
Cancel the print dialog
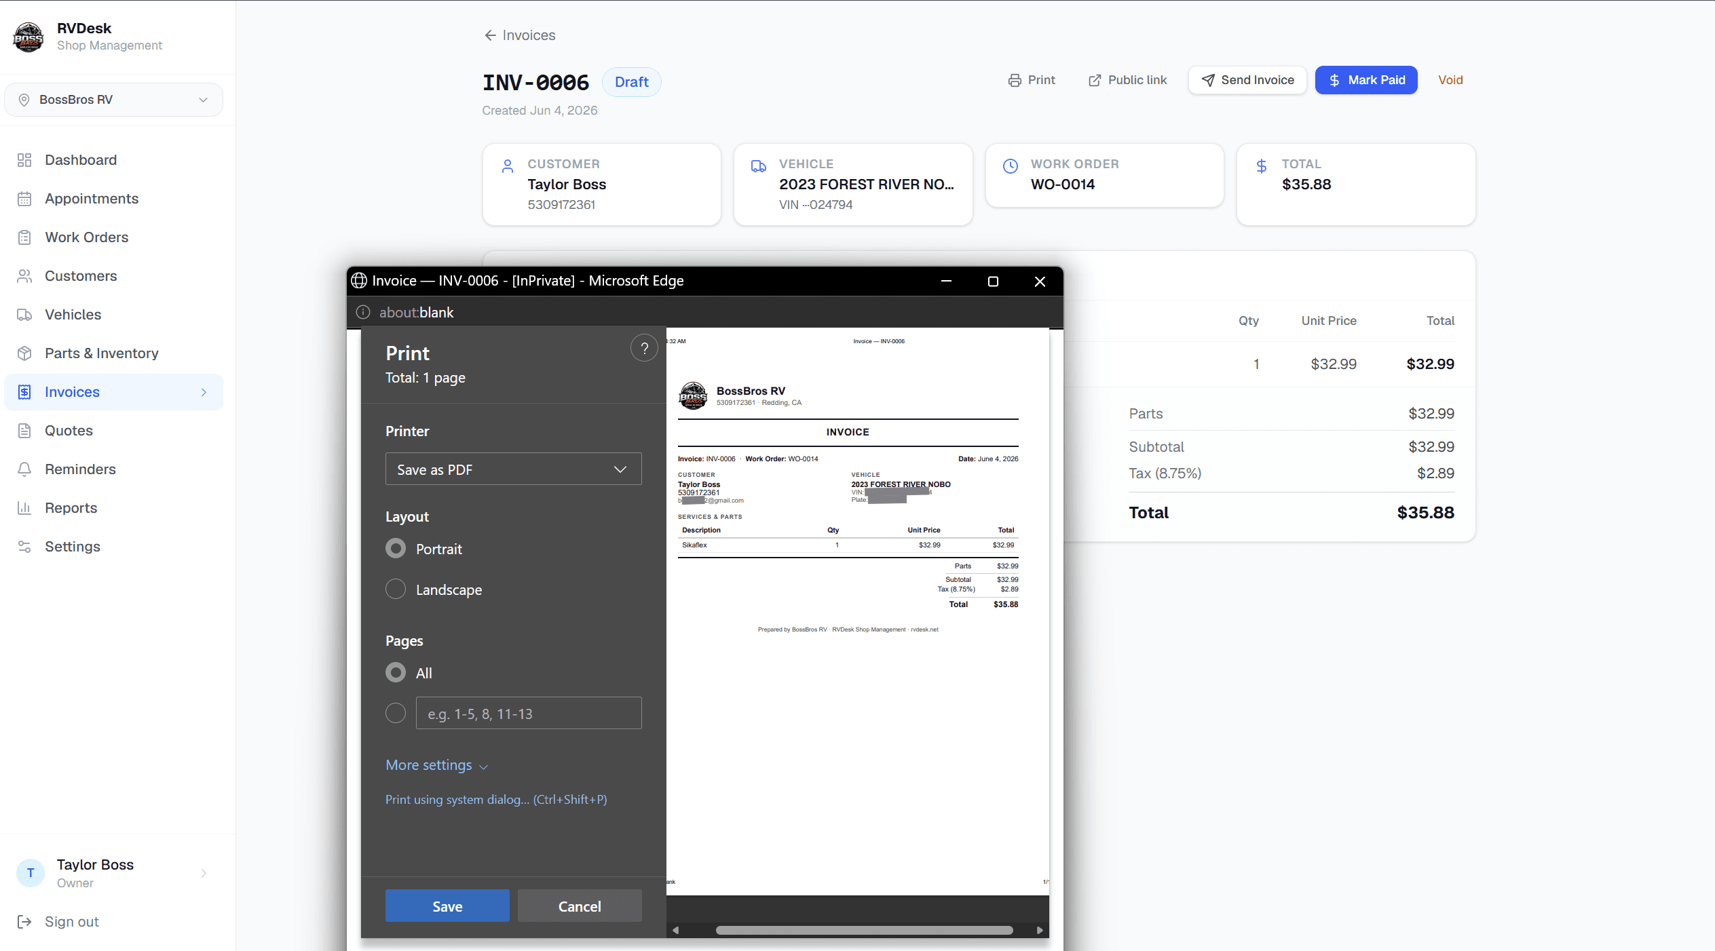tap(580, 906)
